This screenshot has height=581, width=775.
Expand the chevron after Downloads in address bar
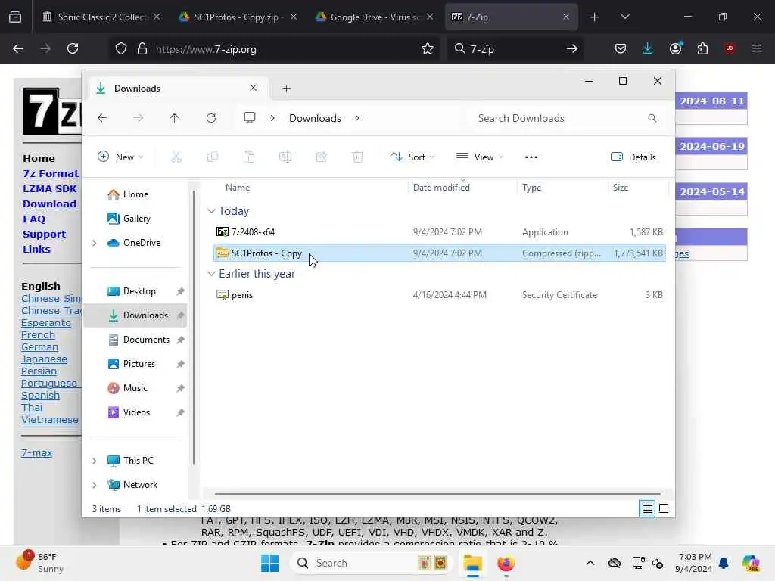click(357, 118)
